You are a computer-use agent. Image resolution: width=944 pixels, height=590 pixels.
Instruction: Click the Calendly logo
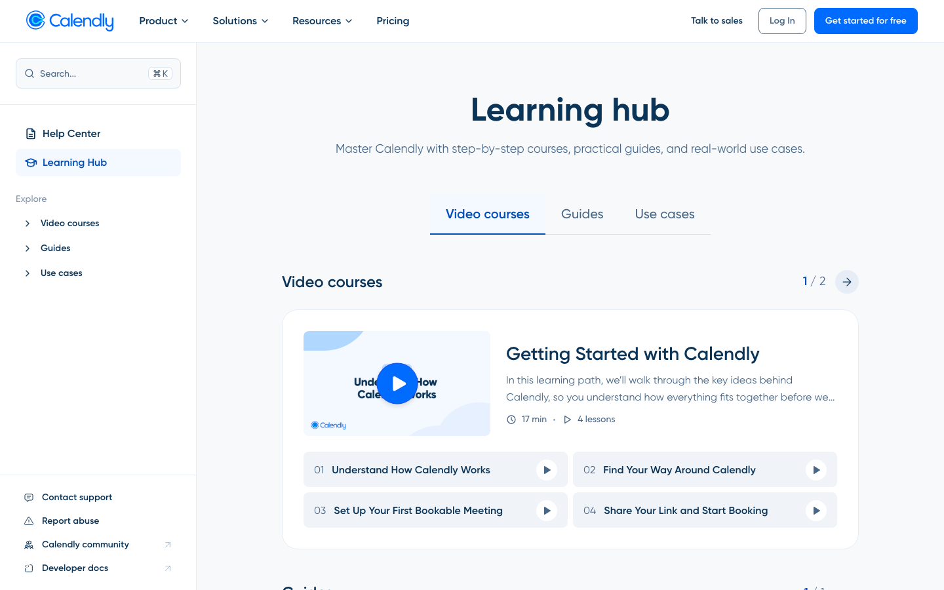tap(69, 21)
